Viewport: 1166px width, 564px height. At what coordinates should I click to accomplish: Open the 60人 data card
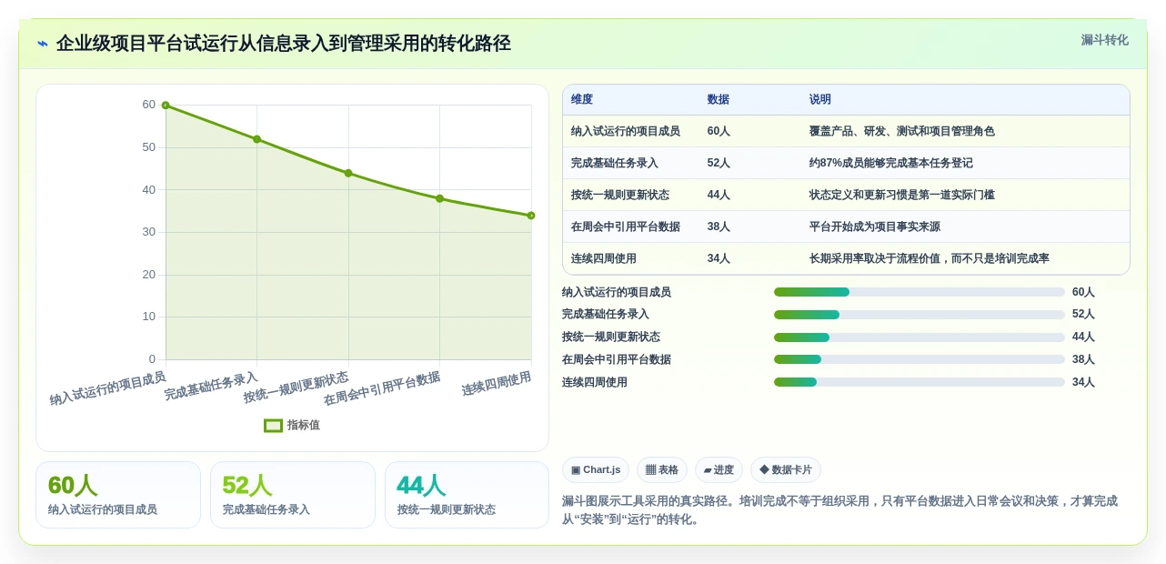click(x=118, y=495)
